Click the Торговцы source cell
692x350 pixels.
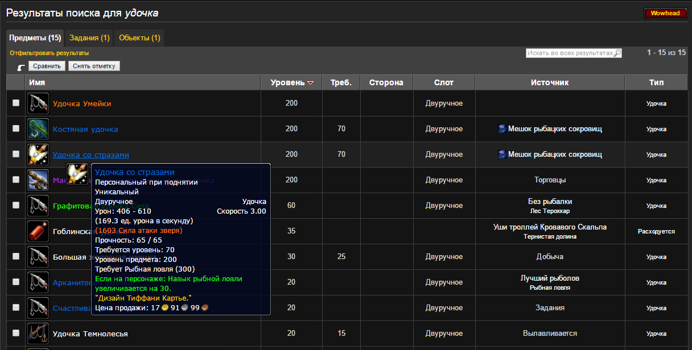[x=550, y=180]
